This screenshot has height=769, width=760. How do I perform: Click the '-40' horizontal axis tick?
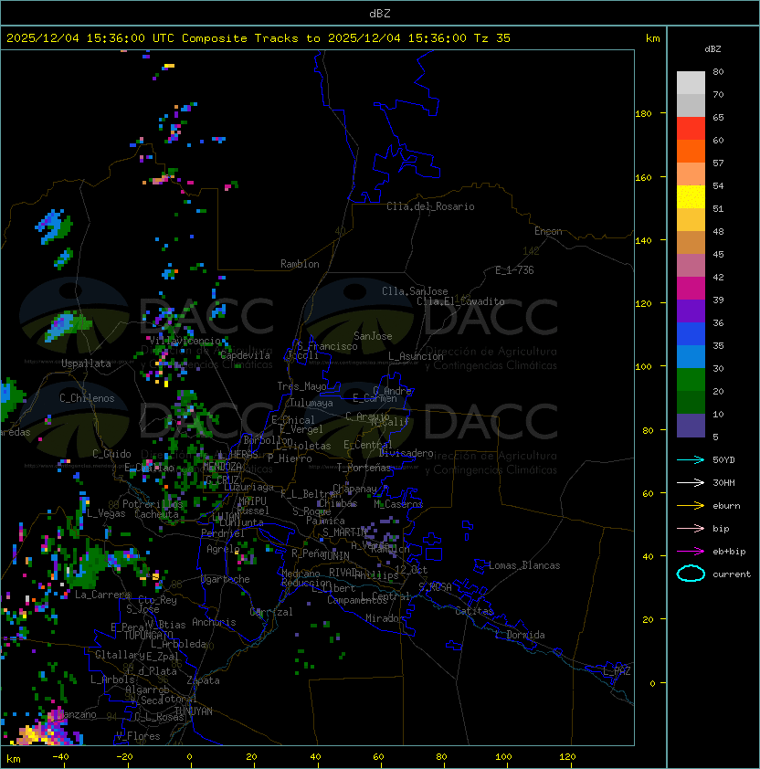tap(60, 757)
